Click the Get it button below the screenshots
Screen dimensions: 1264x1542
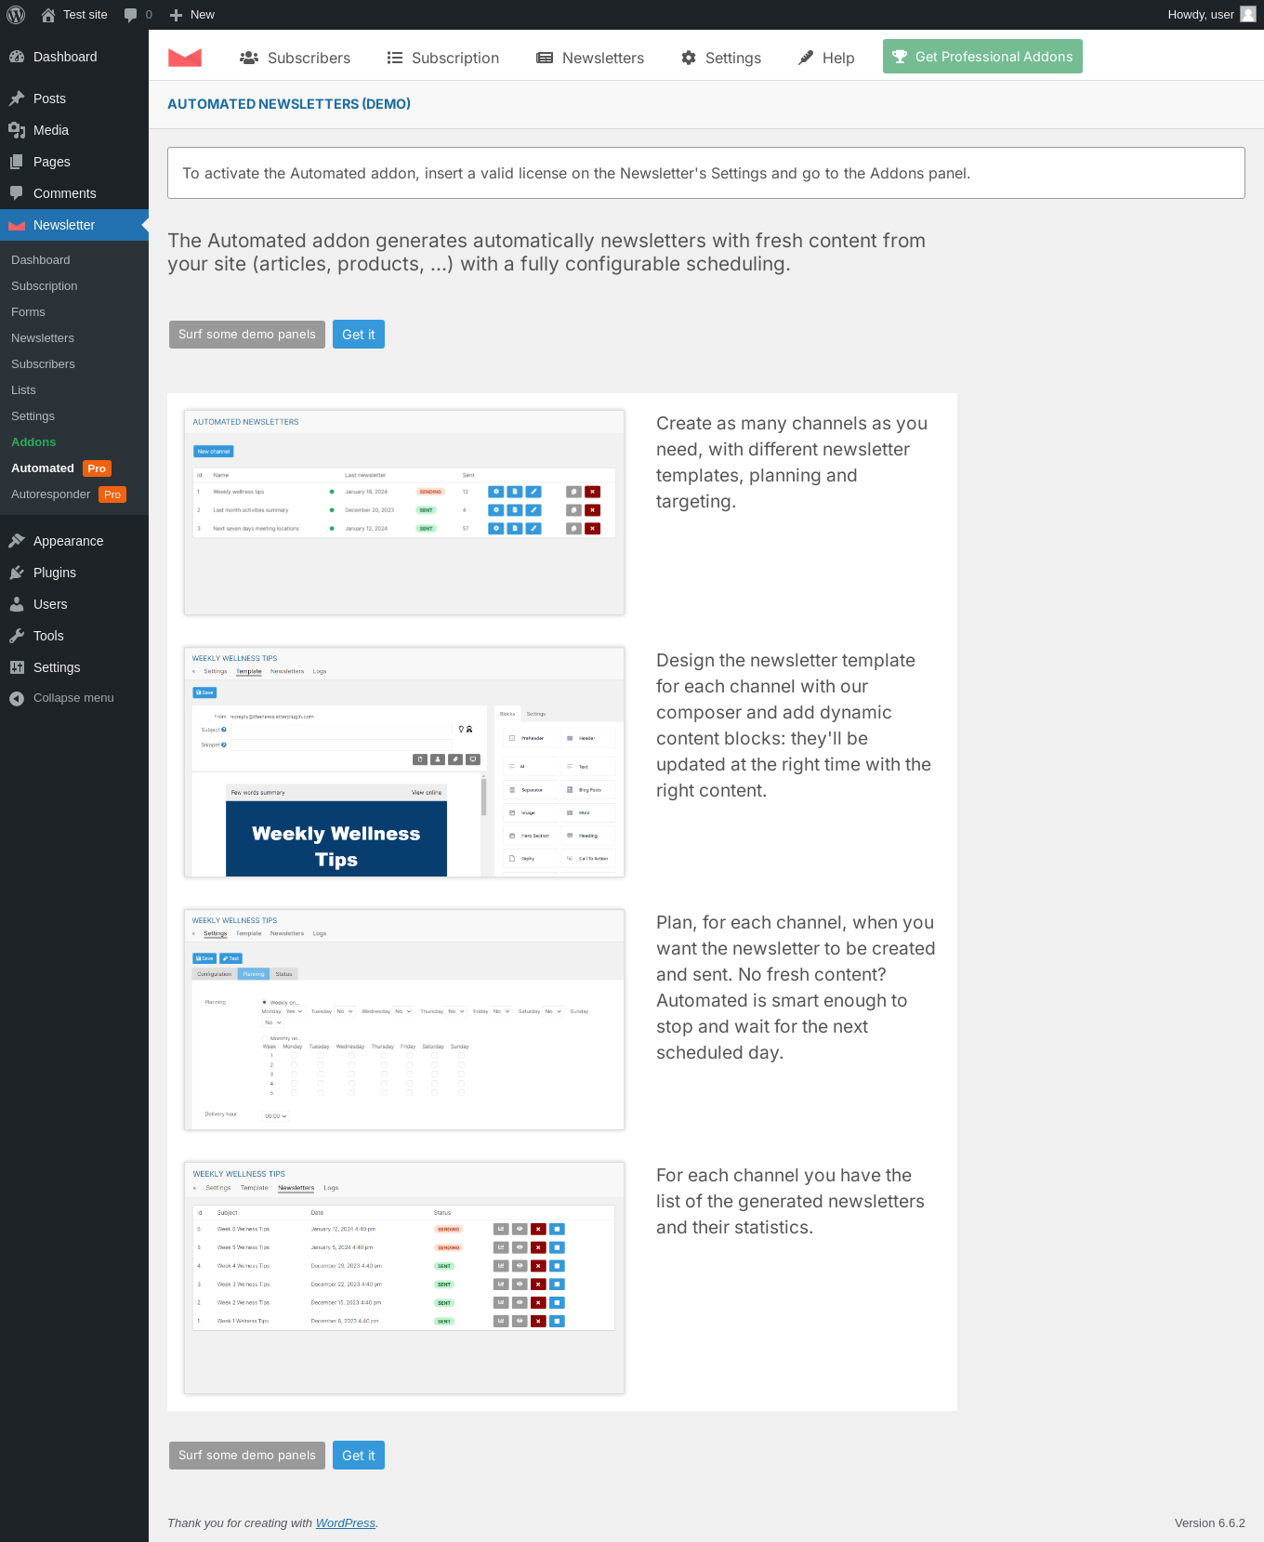(359, 1456)
